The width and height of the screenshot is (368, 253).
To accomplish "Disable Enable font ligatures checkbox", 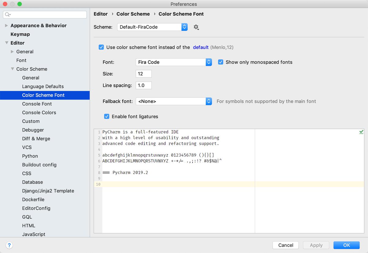I will click(107, 116).
